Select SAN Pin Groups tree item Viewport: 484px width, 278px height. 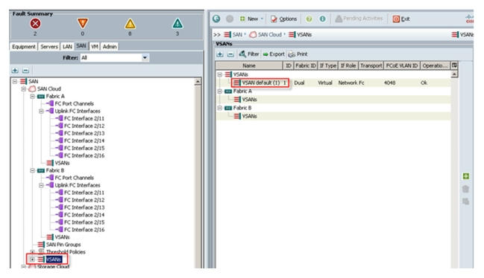click(x=60, y=245)
